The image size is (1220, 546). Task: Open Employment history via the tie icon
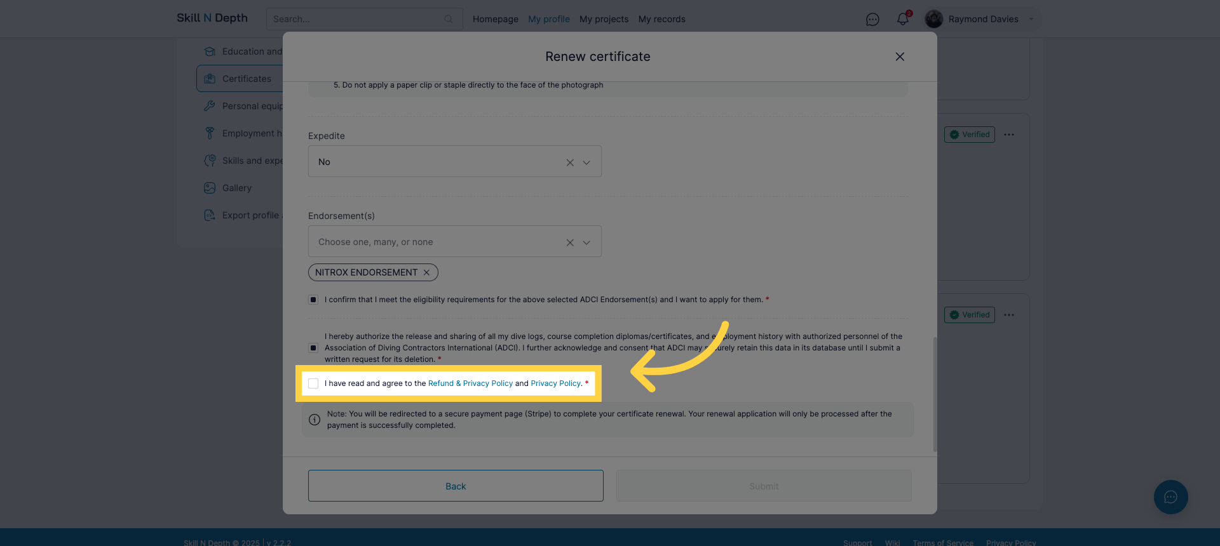pos(210,133)
